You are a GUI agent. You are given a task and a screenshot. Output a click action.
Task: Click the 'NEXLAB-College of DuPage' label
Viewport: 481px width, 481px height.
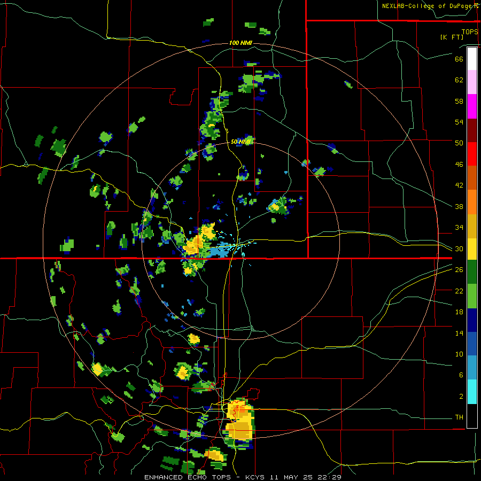pos(426,6)
